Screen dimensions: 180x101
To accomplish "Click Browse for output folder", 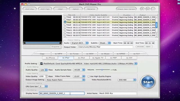I will (x=140, y=47).
